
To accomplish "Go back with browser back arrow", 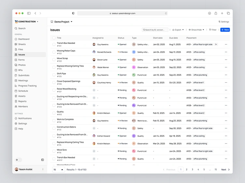I will point(35,13).
